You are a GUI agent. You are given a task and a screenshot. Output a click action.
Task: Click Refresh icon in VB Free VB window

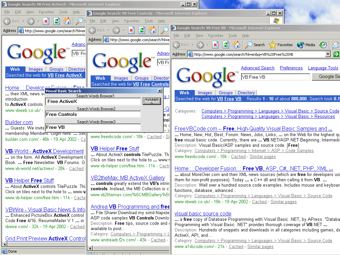click(226, 45)
